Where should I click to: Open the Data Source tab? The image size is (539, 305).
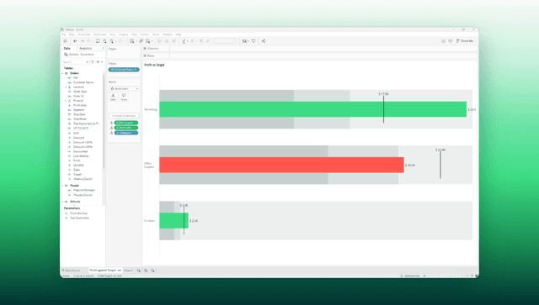(71, 271)
